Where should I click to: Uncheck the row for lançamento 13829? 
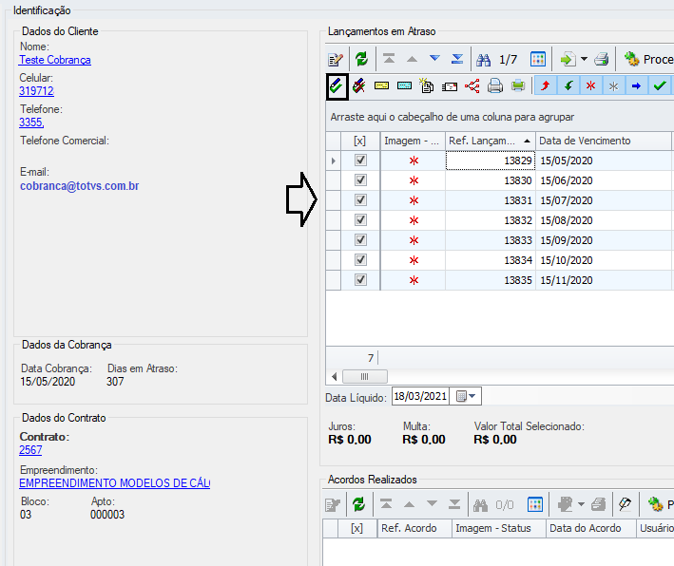pos(360,160)
